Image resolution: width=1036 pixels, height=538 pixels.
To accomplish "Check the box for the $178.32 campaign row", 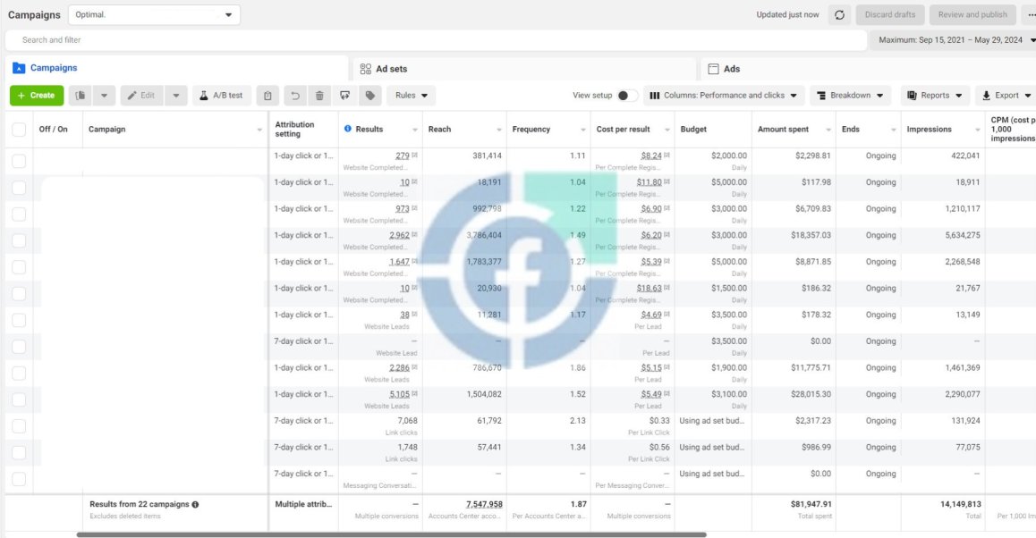I will pos(19,320).
